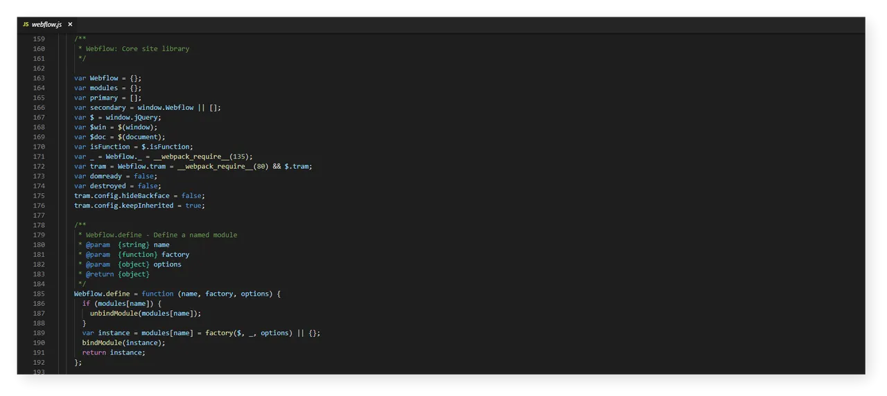Click 'tram.config.keepInherited' text
This screenshot has width=887, height=396.
tap(124, 206)
